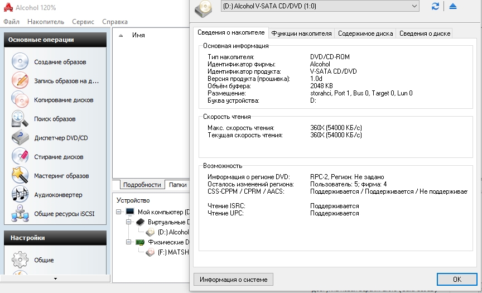Open Стирание дисков operation

(x=59, y=157)
